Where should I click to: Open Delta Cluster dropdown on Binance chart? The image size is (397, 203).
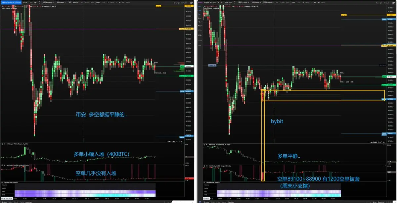pyautogui.click(x=48, y=2)
